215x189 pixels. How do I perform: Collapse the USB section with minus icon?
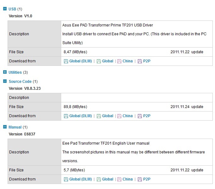click(x=5, y=9)
